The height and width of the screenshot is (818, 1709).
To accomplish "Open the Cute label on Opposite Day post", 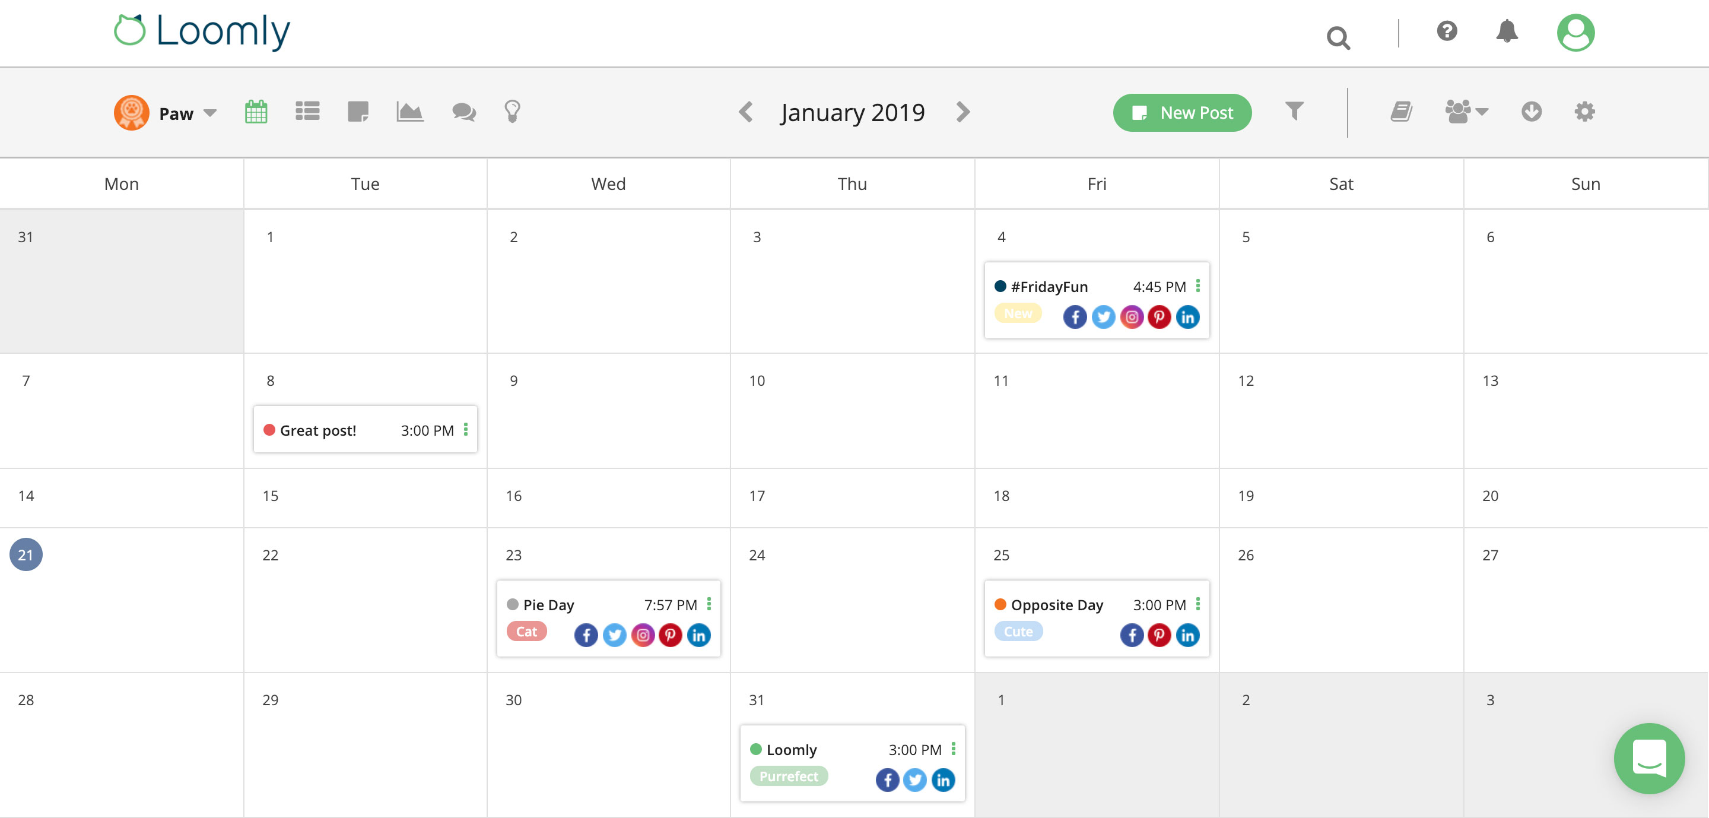I will (1018, 631).
